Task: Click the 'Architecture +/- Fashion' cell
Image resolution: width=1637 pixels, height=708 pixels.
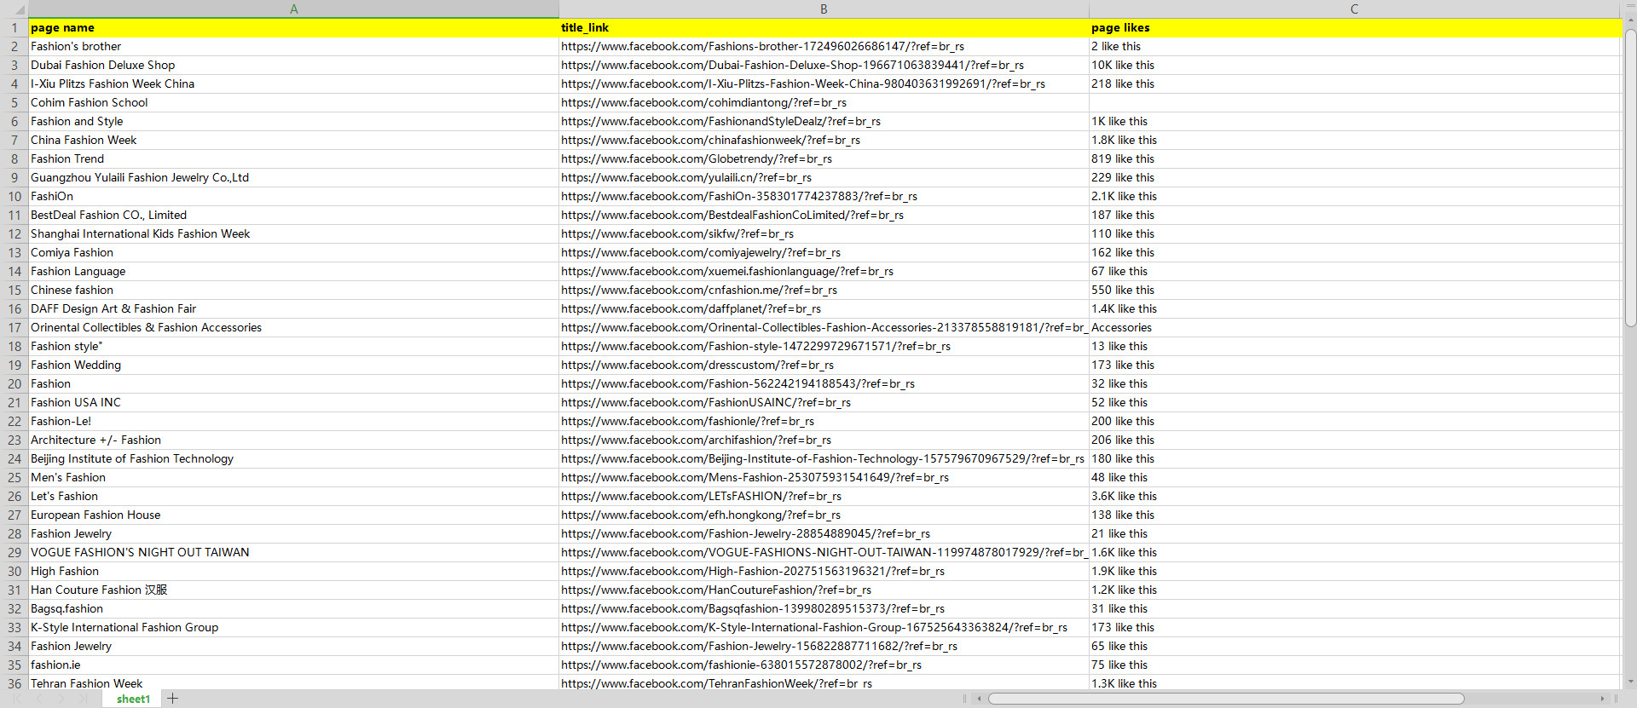Action: [293, 440]
